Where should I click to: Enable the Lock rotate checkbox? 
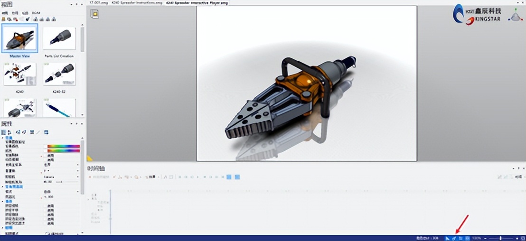point(45,206)
